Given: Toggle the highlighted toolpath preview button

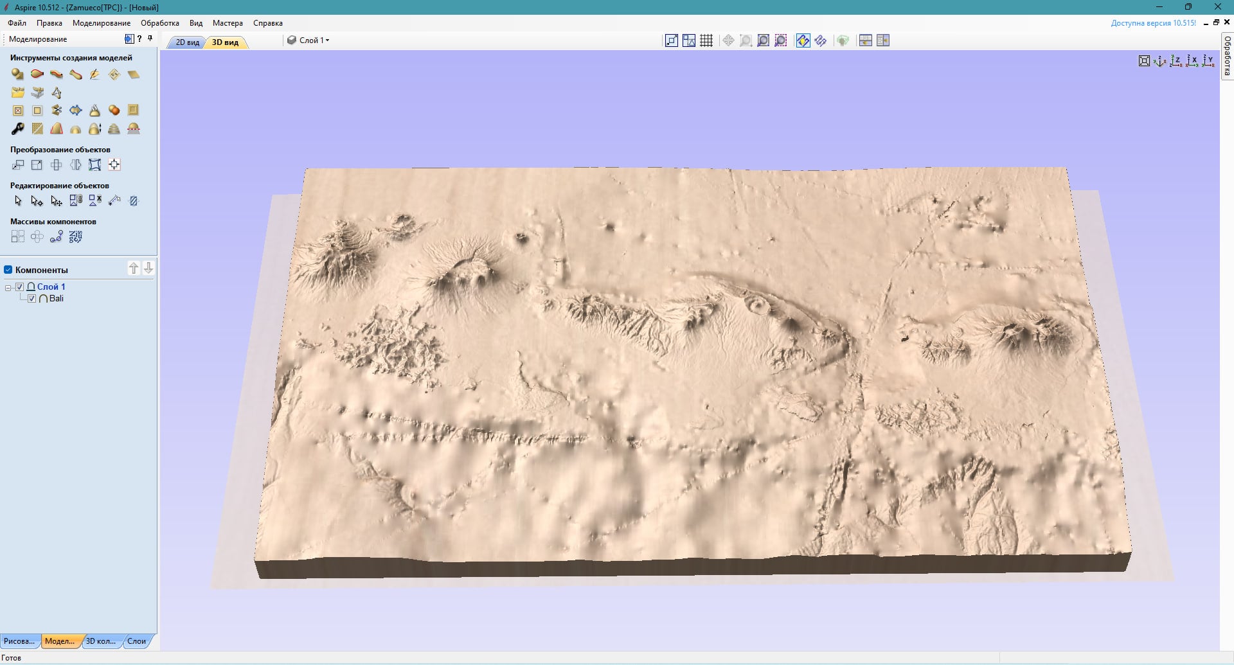Looking at the screenshot, I should [x=803, y=40].
